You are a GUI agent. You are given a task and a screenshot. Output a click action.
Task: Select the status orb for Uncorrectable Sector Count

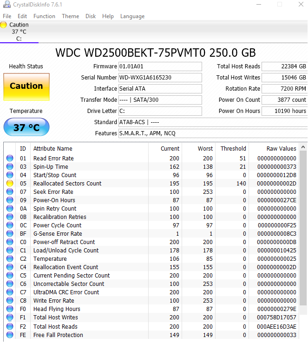[x=10, y=284]
